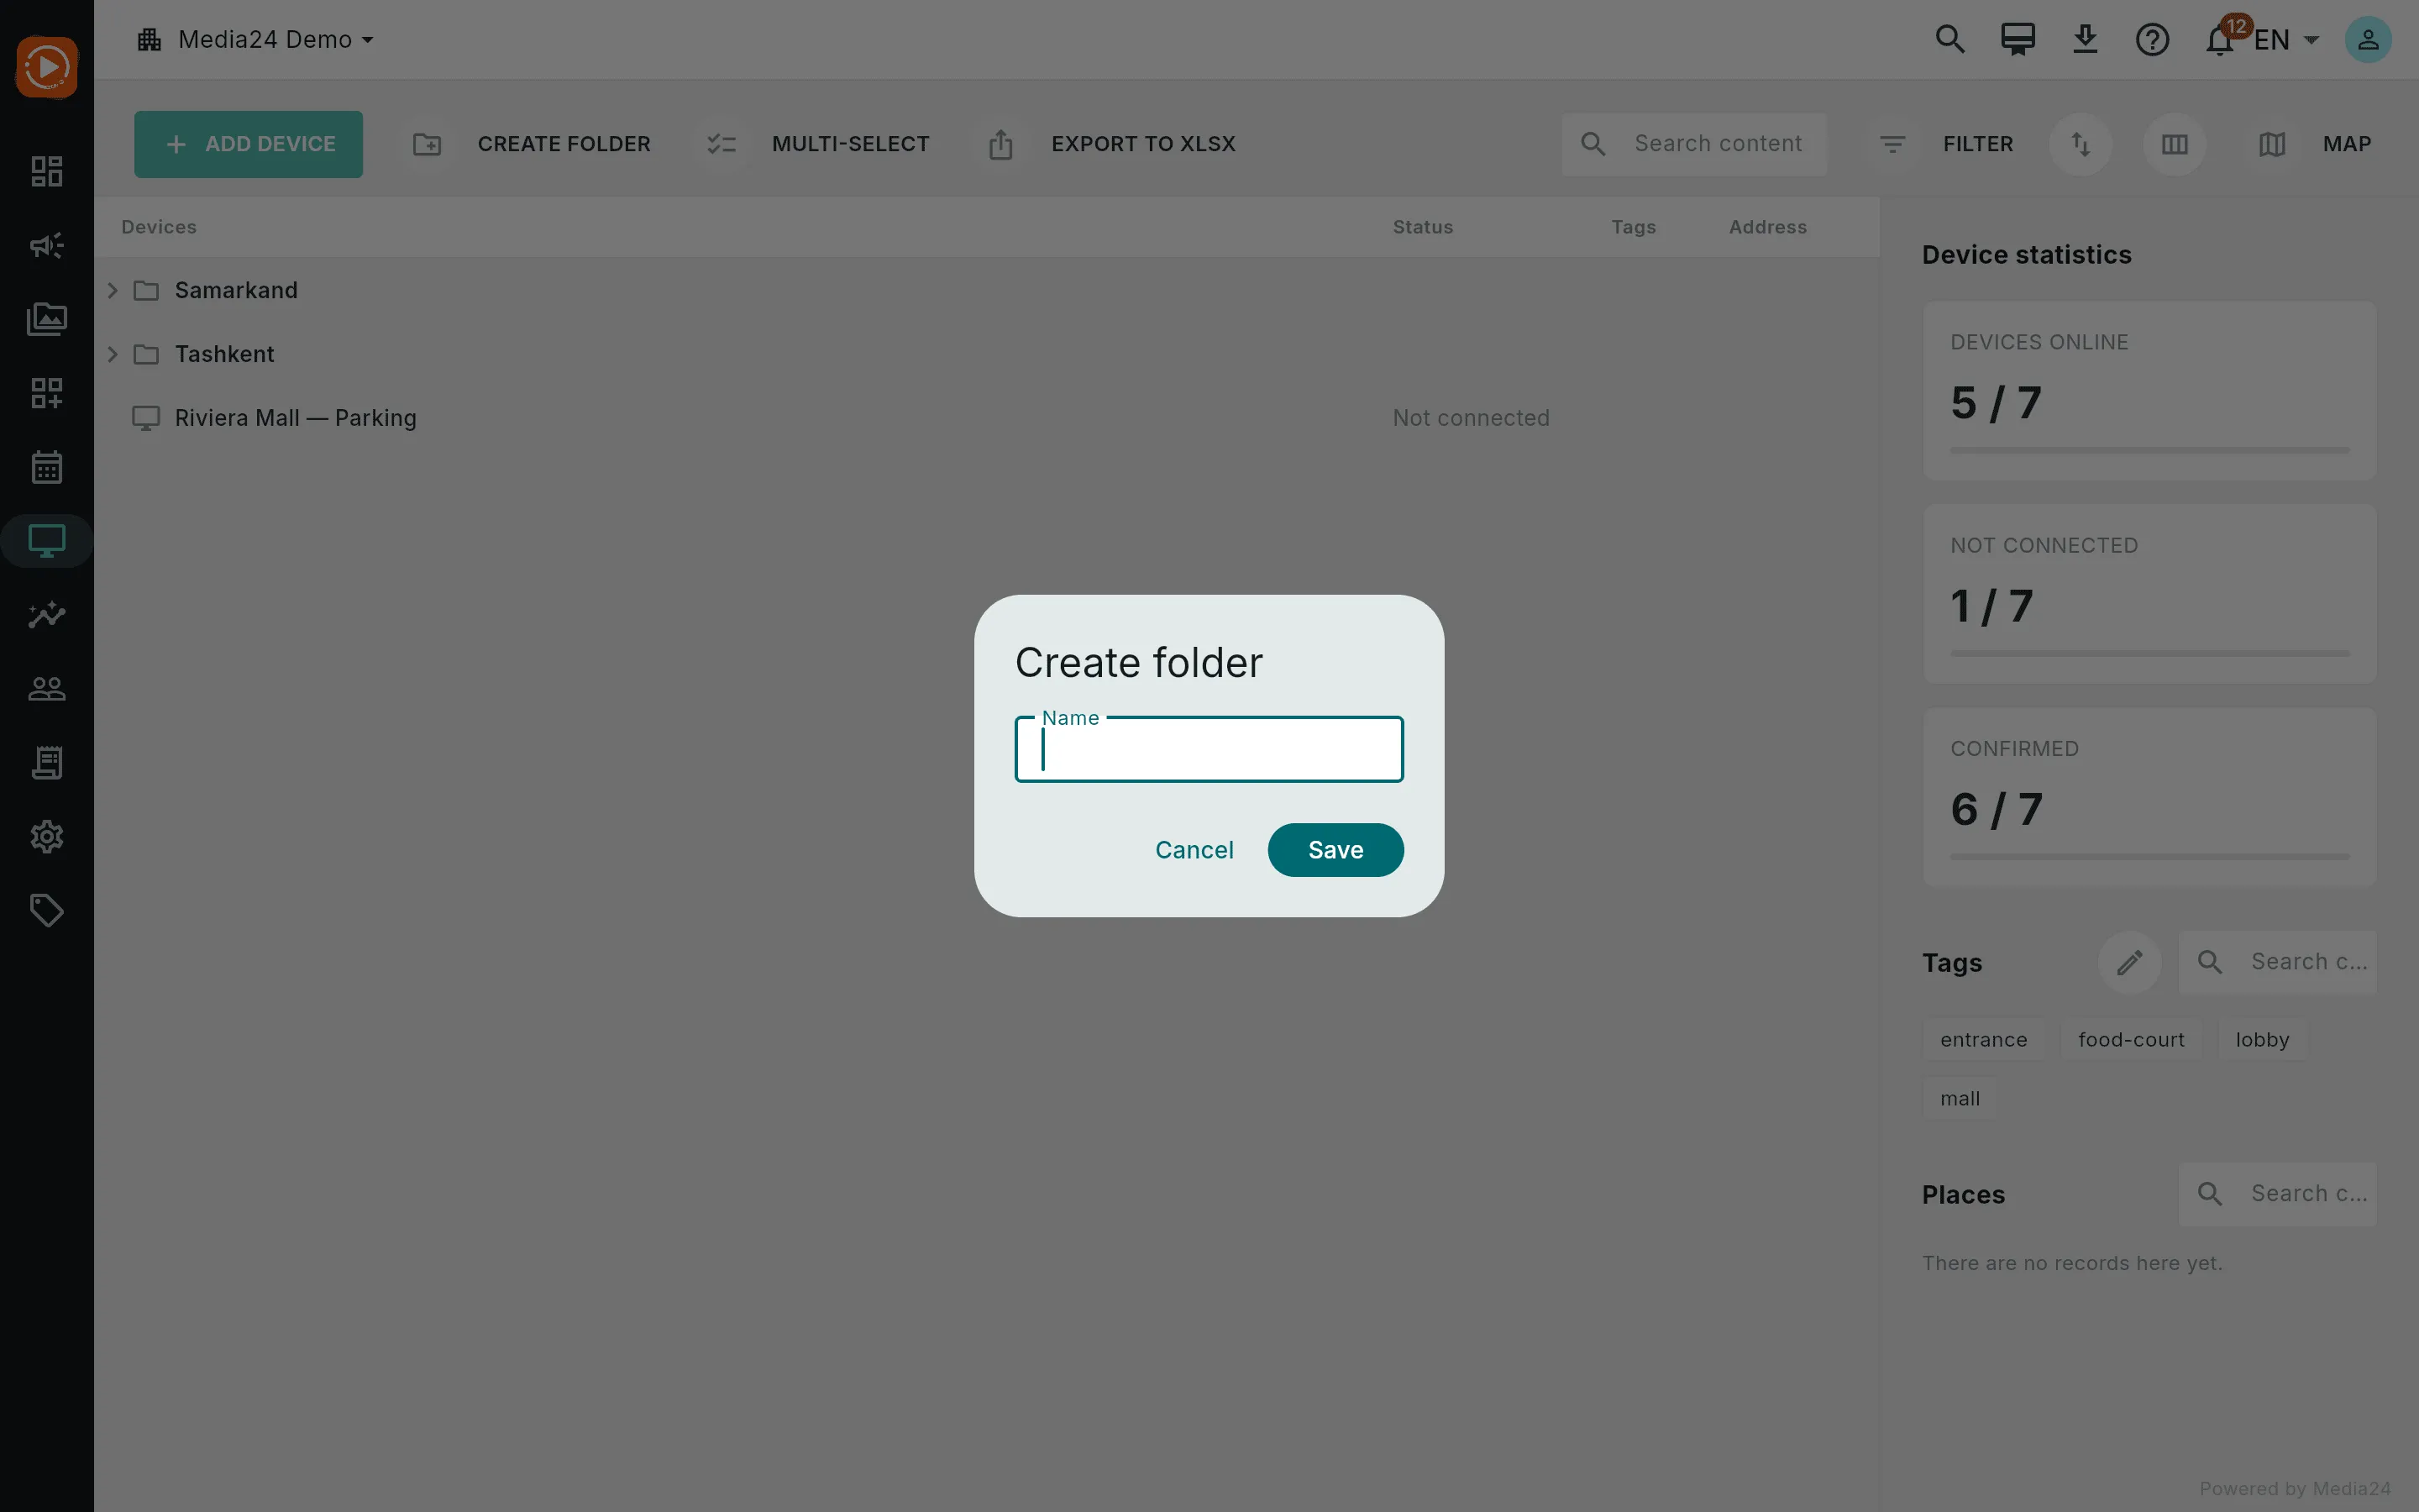Open the campaigns megaphone icon
This screenshot has width=2419, height=1512.
click(x=47, y=245)
